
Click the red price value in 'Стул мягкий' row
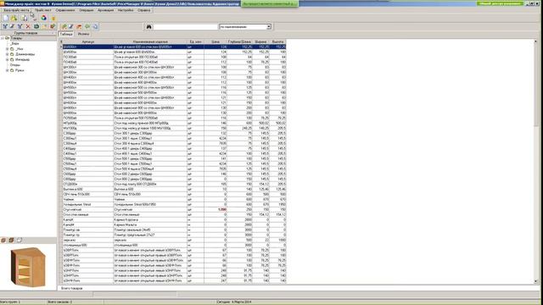222,209
